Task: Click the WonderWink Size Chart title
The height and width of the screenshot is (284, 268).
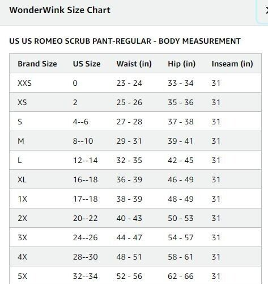Action: pyautogui.click(x=60, y=10)
